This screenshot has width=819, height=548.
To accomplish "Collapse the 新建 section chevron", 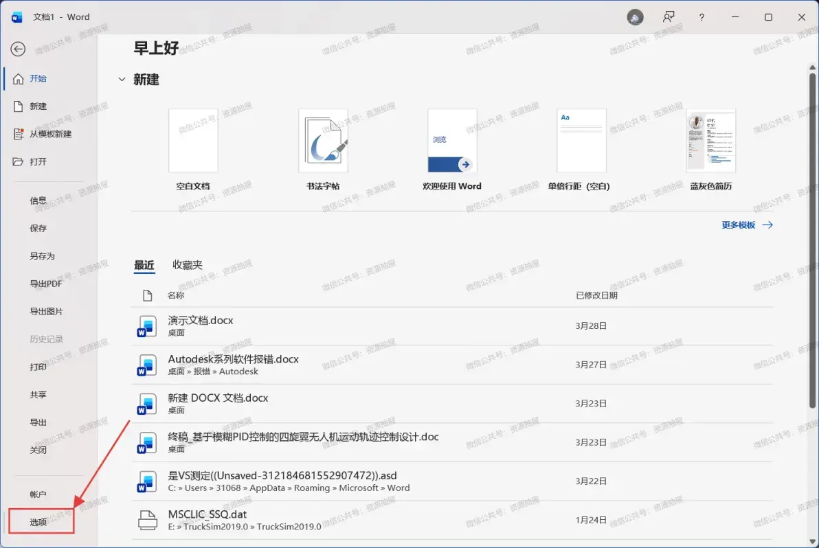I will (x=122, y=80).
